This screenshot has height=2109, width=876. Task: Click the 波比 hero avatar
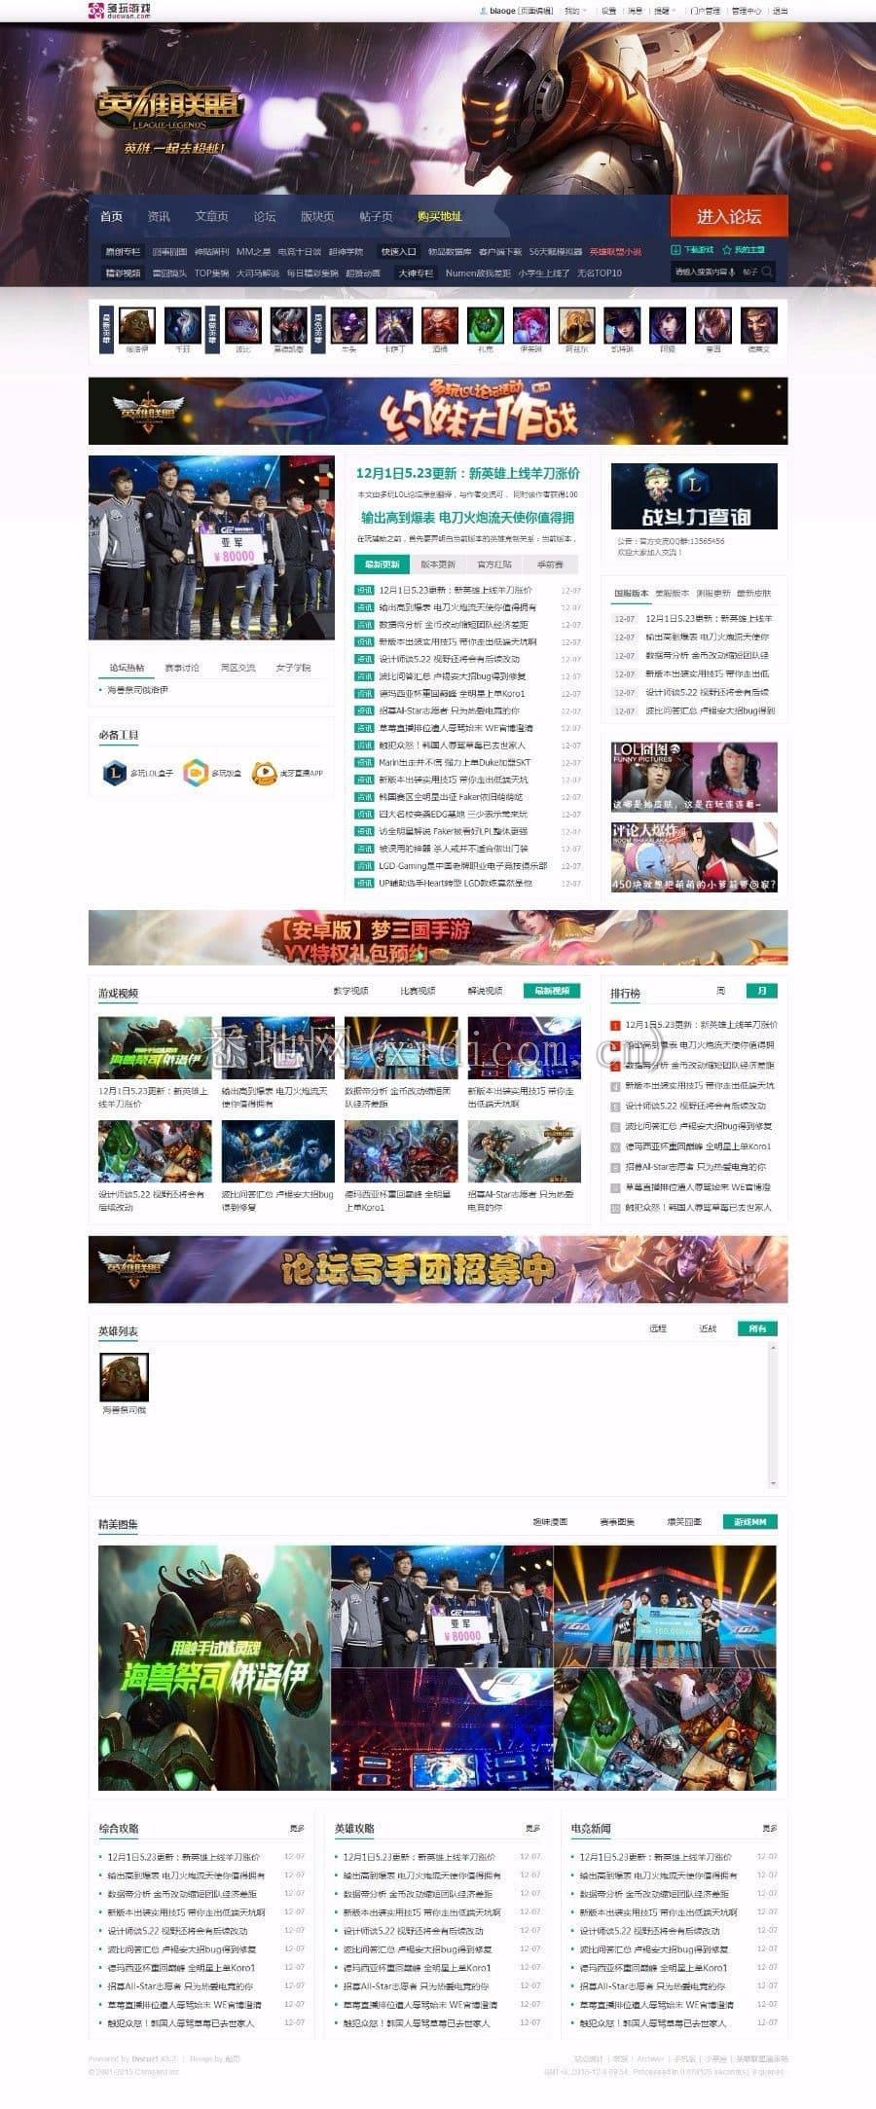[x=243, y=325]
